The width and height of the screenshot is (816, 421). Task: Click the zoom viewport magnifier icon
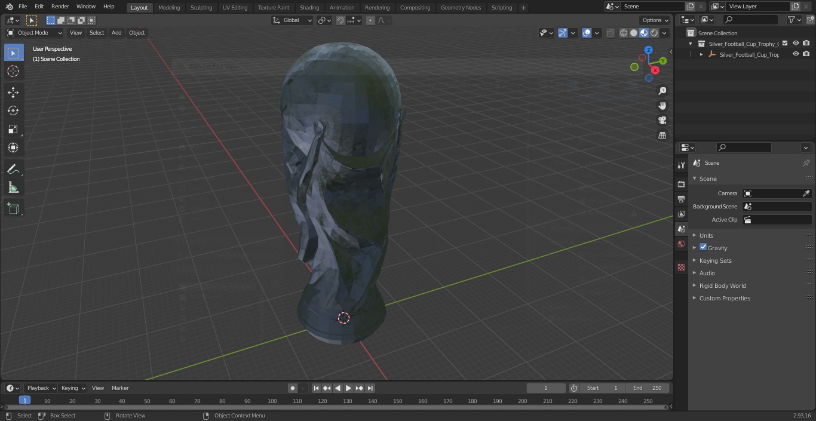pyautogui.click(x=662, y=91)
